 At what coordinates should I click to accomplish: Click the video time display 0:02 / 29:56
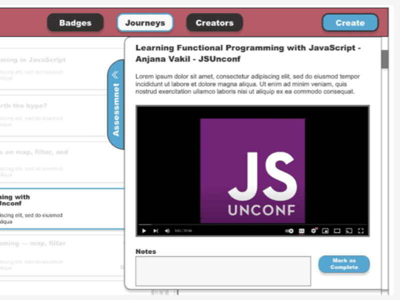pos(183,231)
